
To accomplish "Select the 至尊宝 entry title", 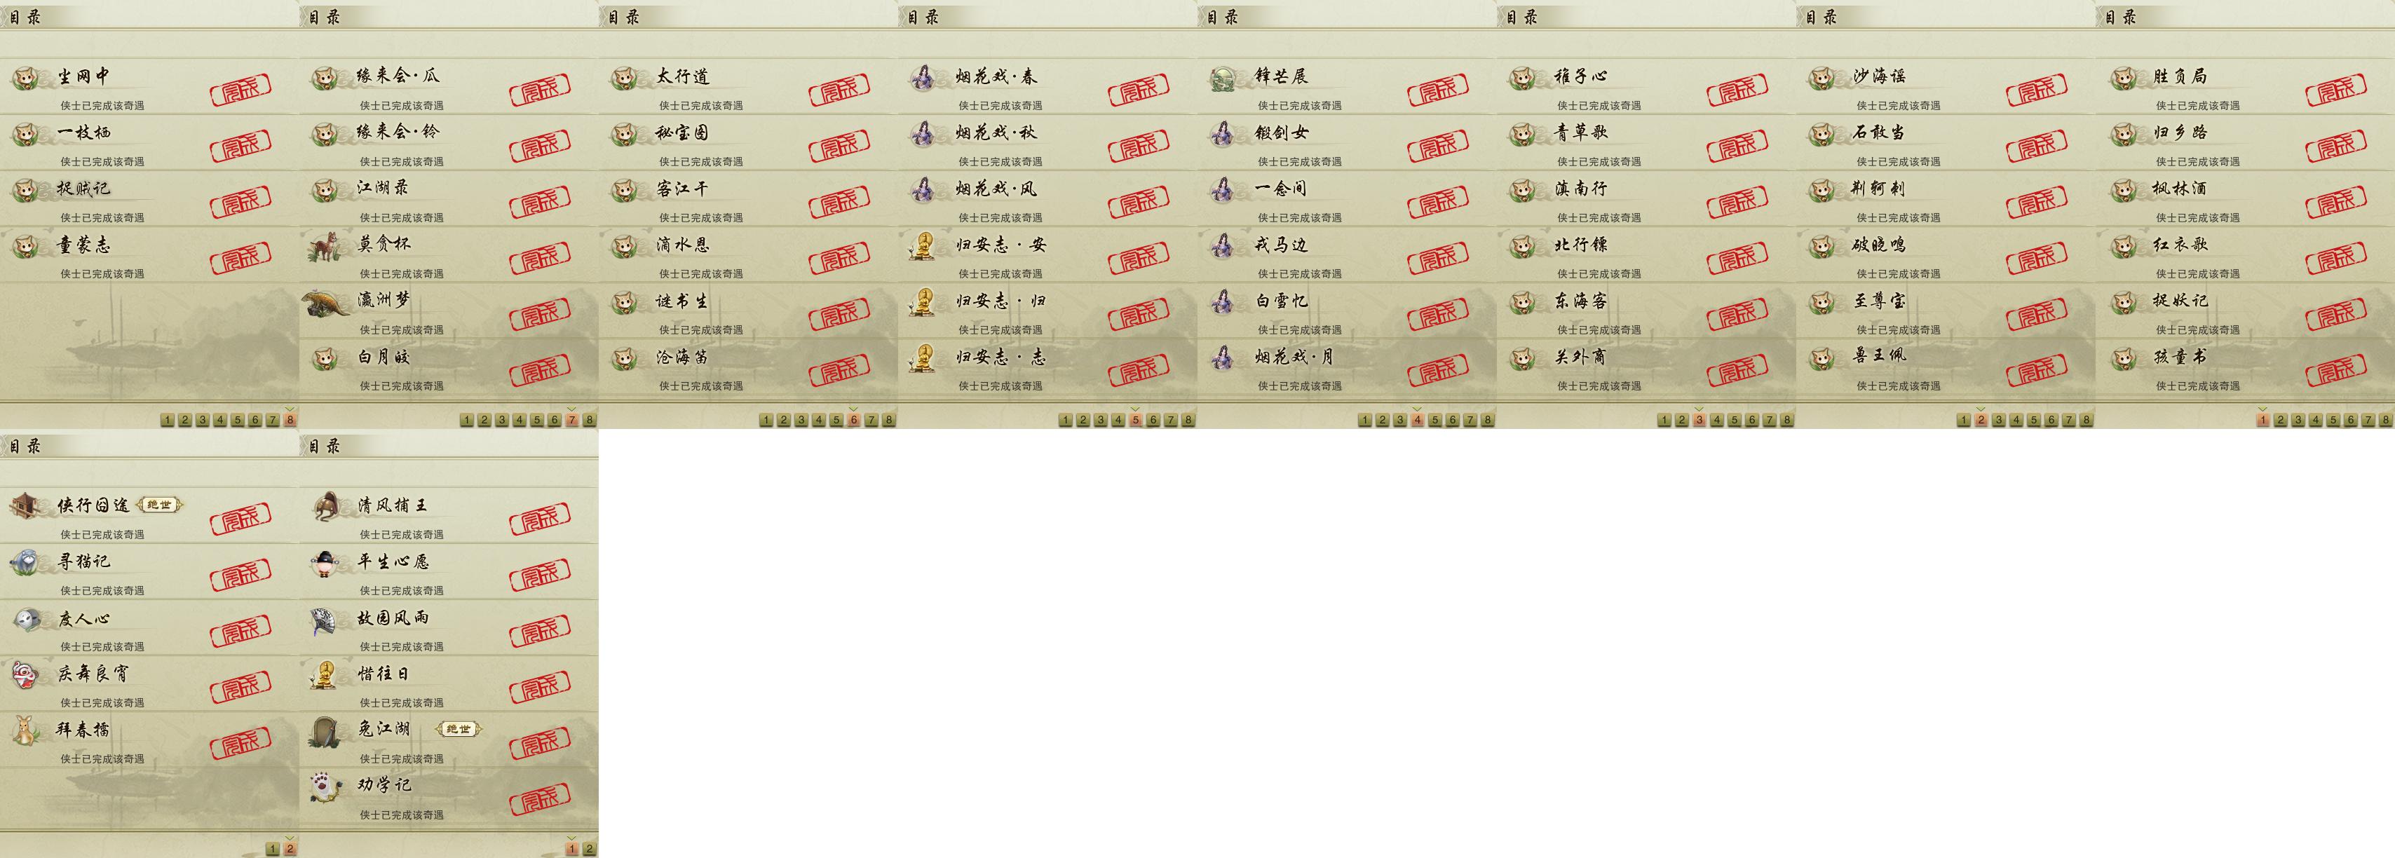I will [1879, 301].
